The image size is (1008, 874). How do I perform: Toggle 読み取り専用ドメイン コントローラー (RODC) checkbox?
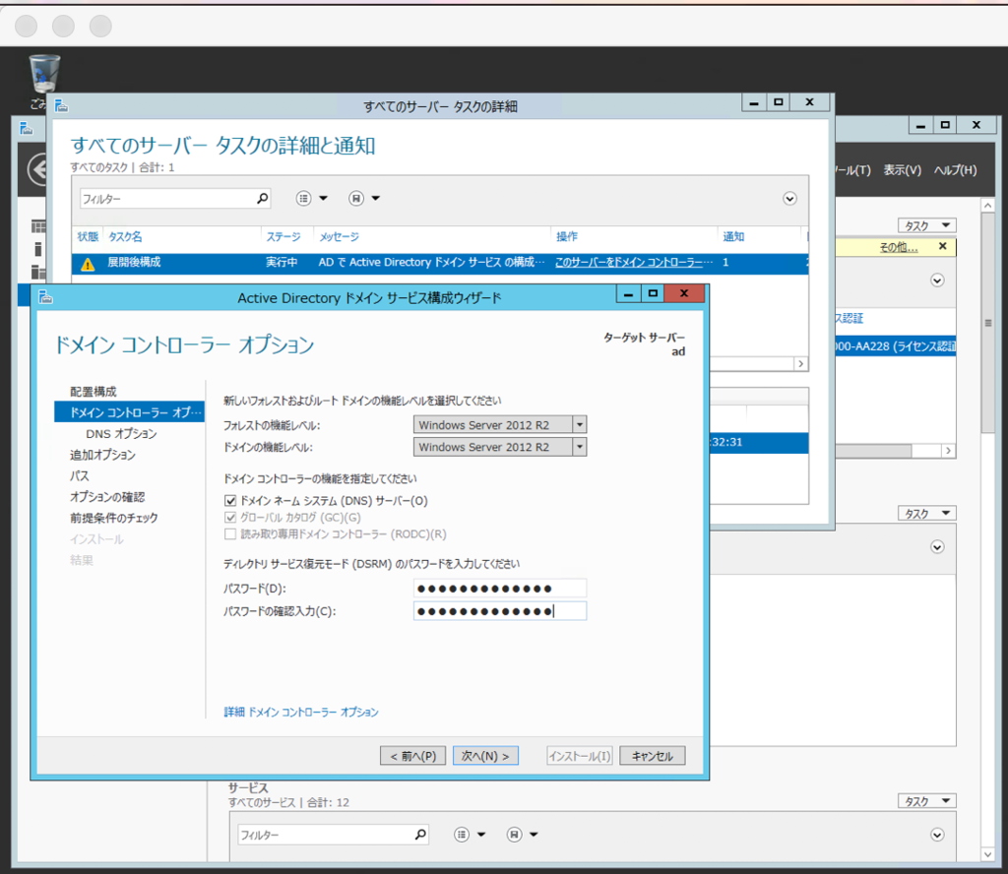230,534
